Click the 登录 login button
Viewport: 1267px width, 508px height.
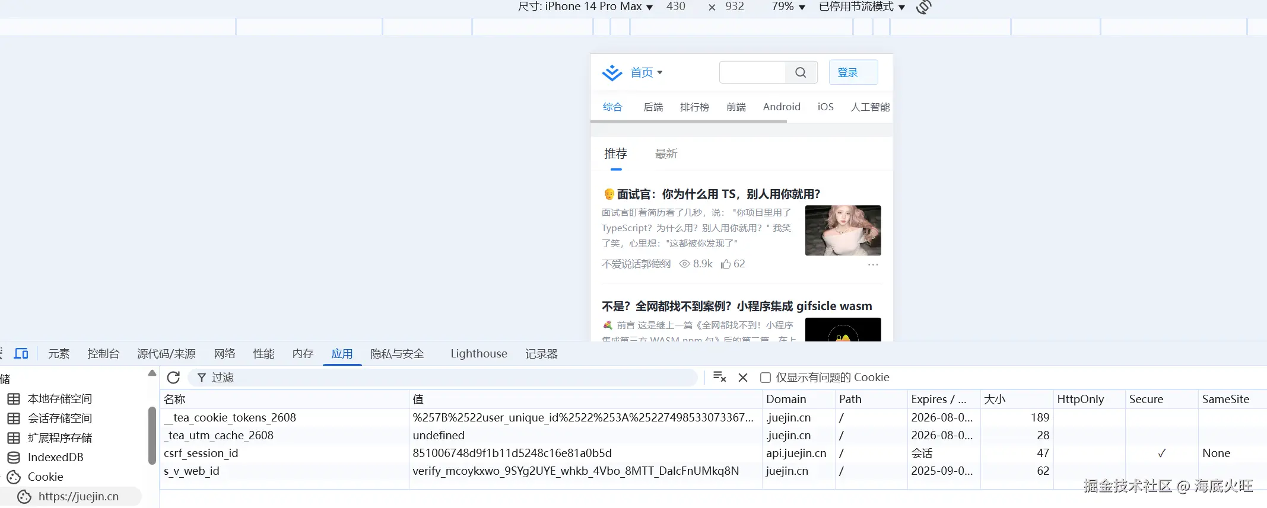point(853,72)
